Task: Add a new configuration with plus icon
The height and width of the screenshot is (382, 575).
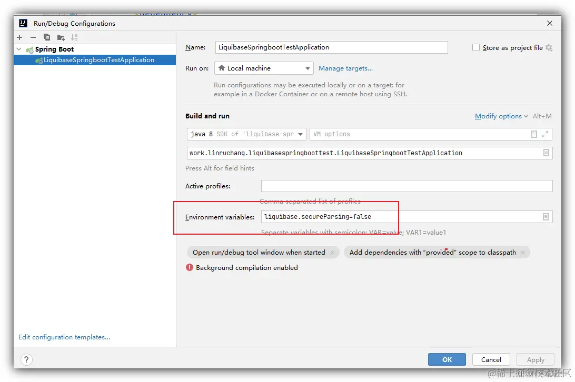Action: (19, 37)
